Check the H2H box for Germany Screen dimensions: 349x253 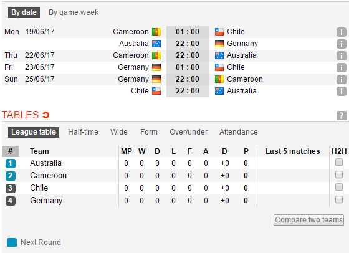tap(339, 199)
